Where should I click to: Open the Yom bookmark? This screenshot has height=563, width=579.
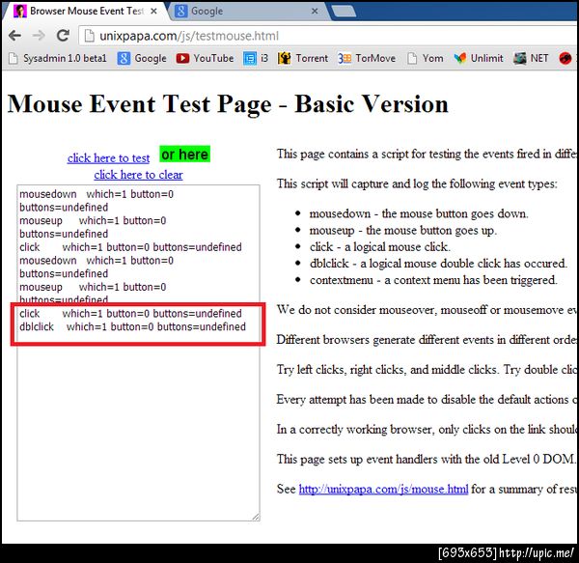click(x=425, y=58)
